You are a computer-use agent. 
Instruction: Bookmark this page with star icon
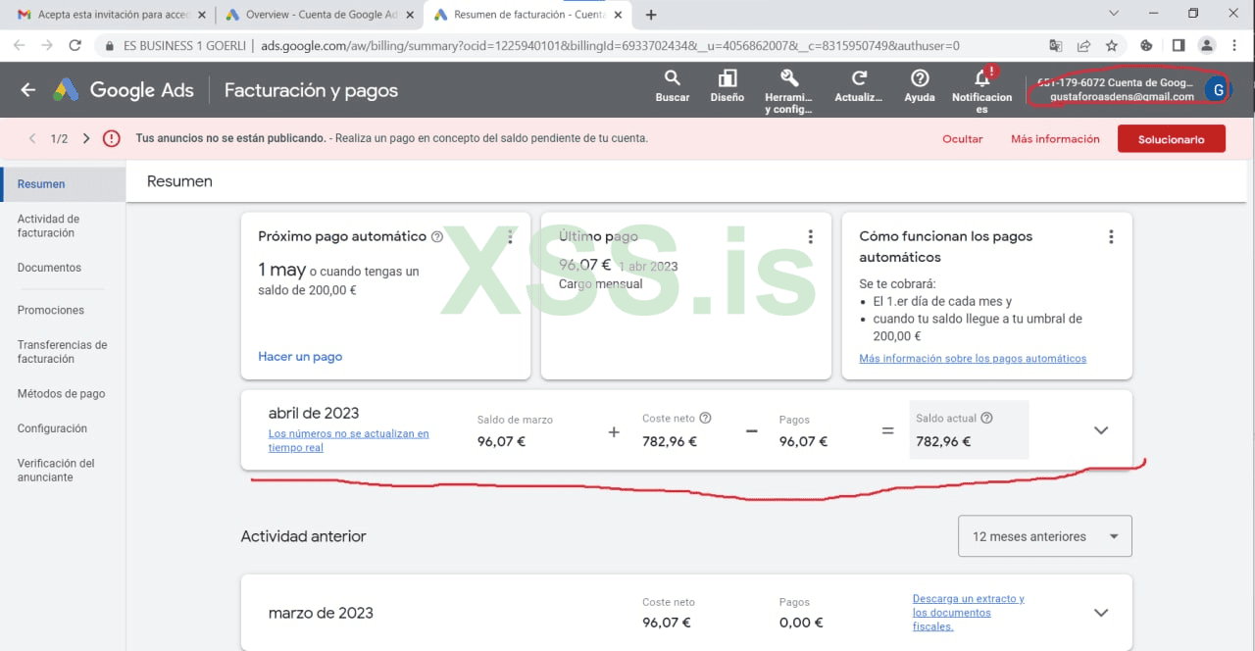tap(1112, 45)
